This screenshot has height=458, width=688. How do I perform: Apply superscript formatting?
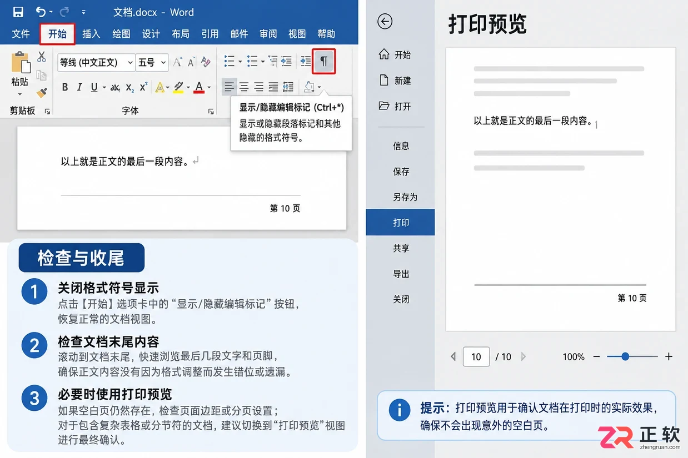pos(143,87)
